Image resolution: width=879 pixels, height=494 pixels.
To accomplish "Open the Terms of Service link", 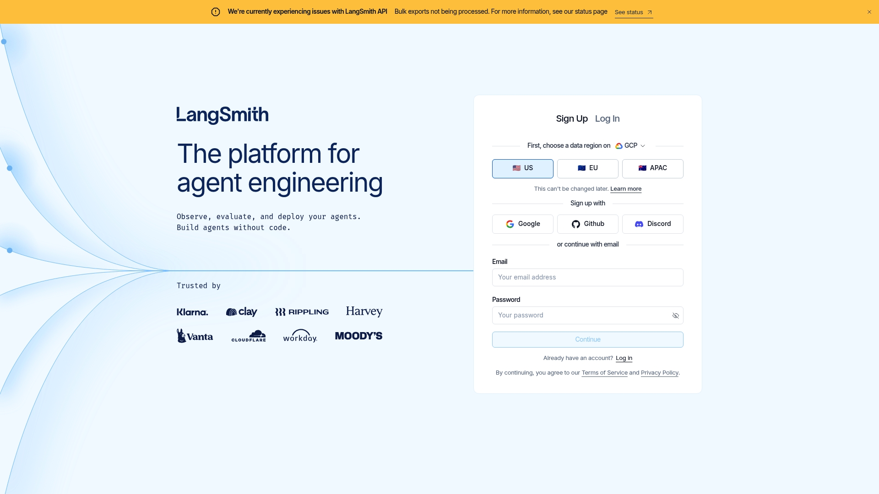I will [x=604, y=373].
